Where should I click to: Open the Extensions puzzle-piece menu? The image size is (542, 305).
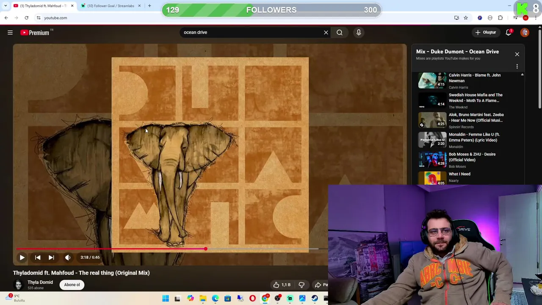coord(501,18)
